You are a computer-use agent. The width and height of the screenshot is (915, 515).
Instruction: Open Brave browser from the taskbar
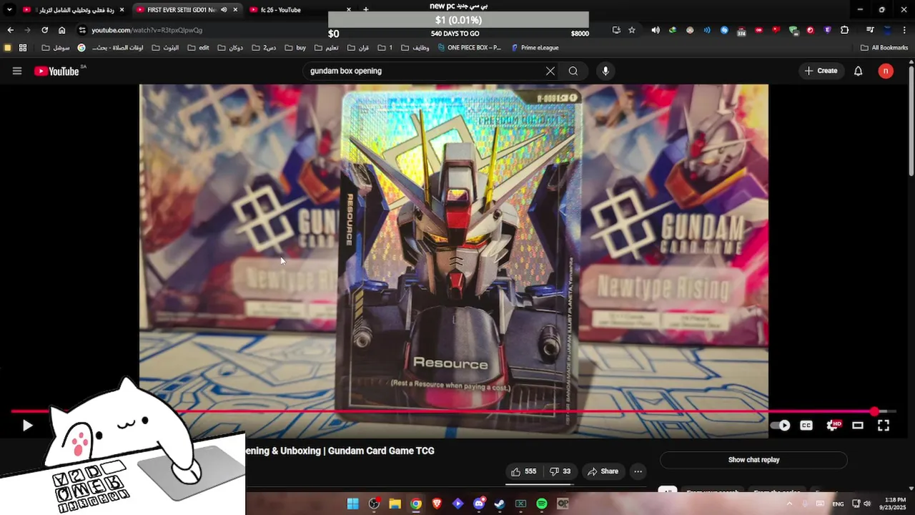(x=437, y=504)
